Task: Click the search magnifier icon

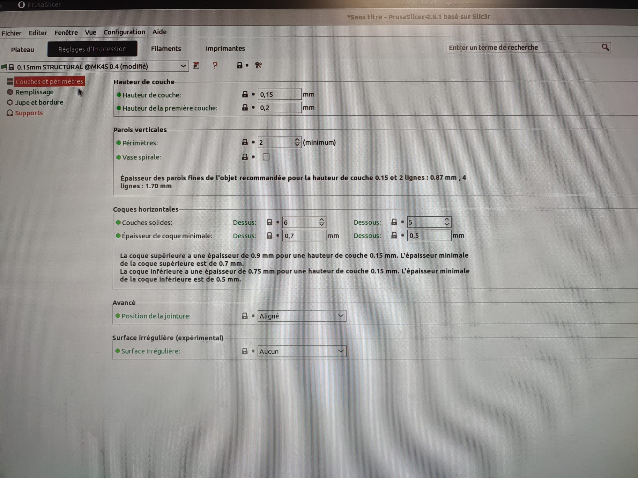Action: (x=605, y=47)
